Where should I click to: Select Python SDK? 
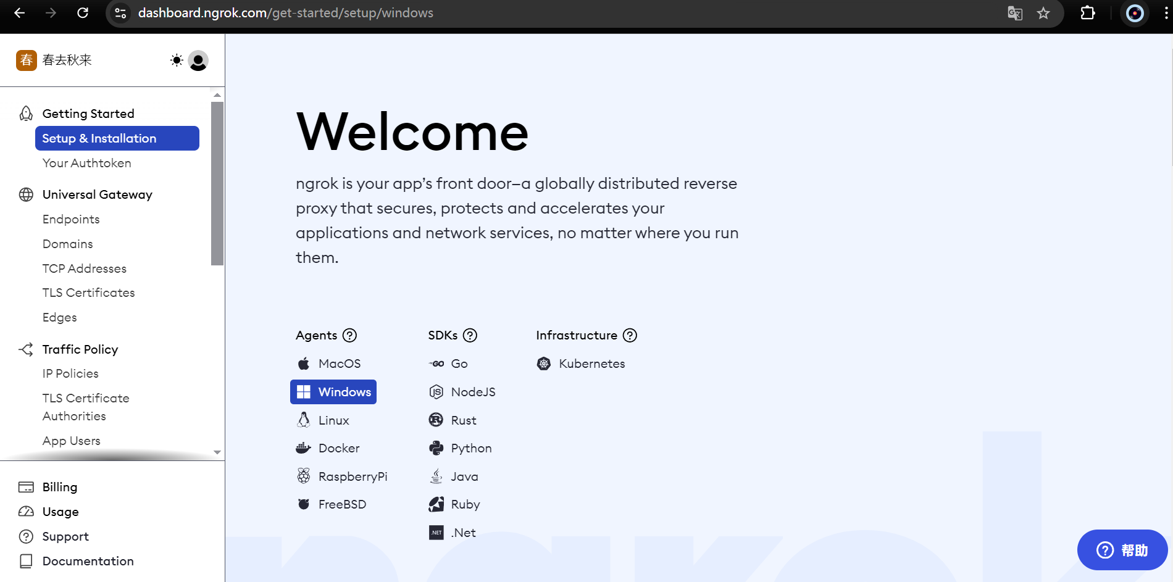(461, 448)
